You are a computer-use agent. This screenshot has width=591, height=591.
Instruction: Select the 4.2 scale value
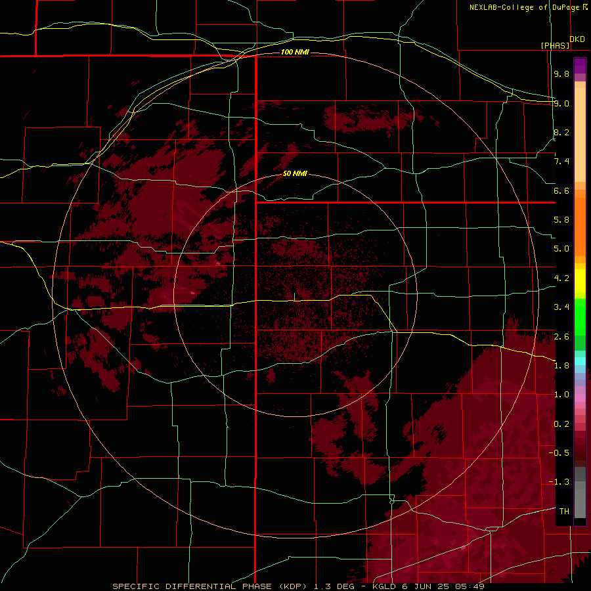click(x=561, y=278)
